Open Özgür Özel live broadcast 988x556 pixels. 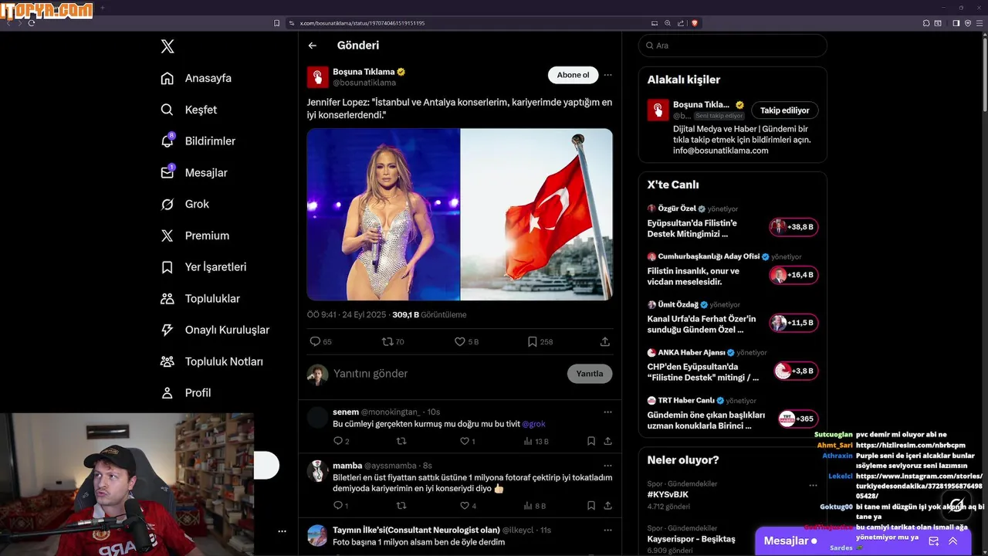click(x=733, y=222)
